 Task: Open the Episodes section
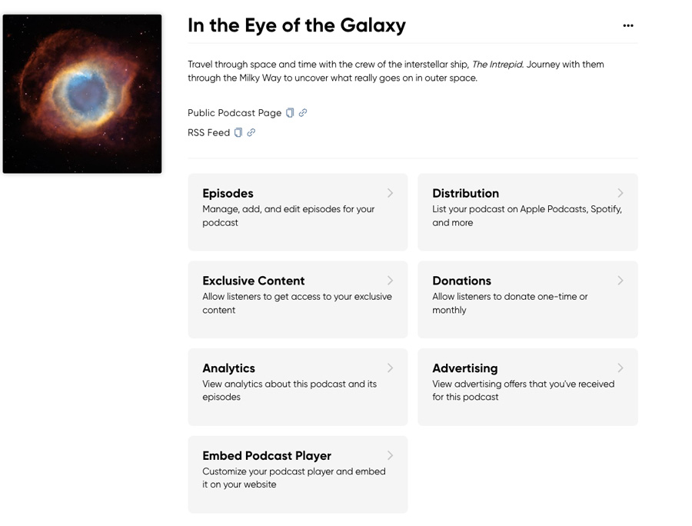pos(298,212)
